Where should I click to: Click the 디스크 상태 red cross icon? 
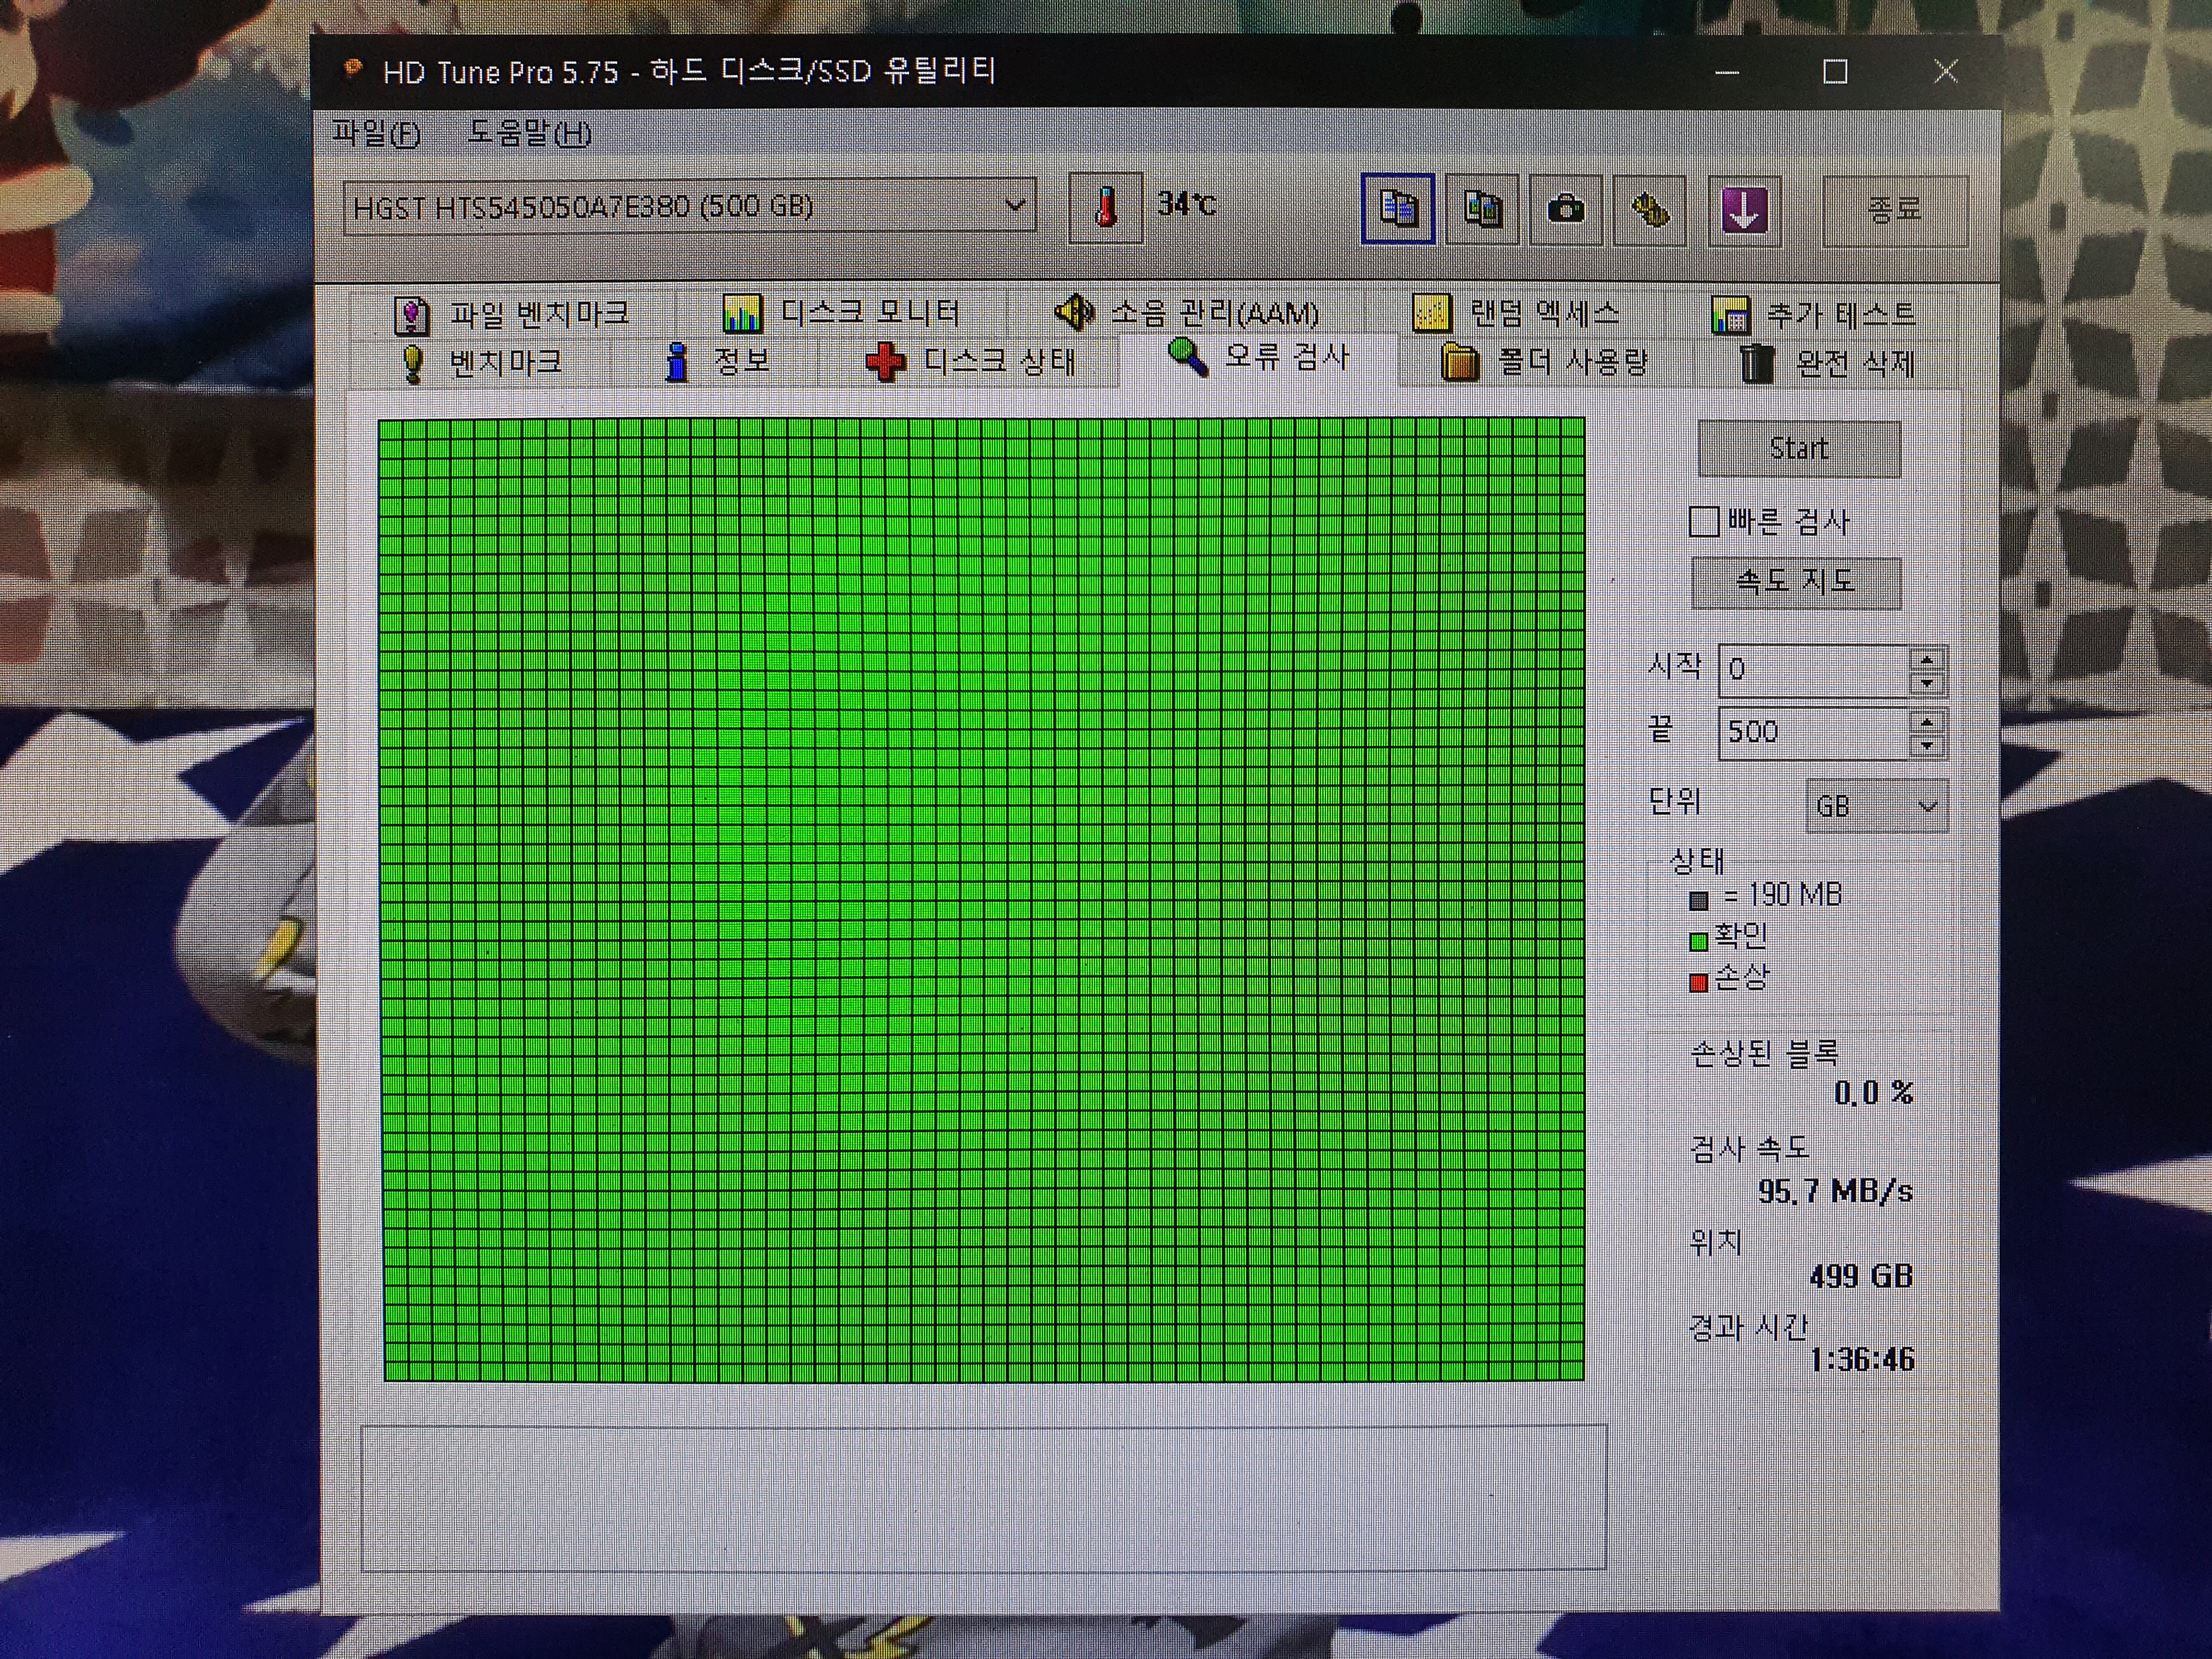tap(886, 362)
